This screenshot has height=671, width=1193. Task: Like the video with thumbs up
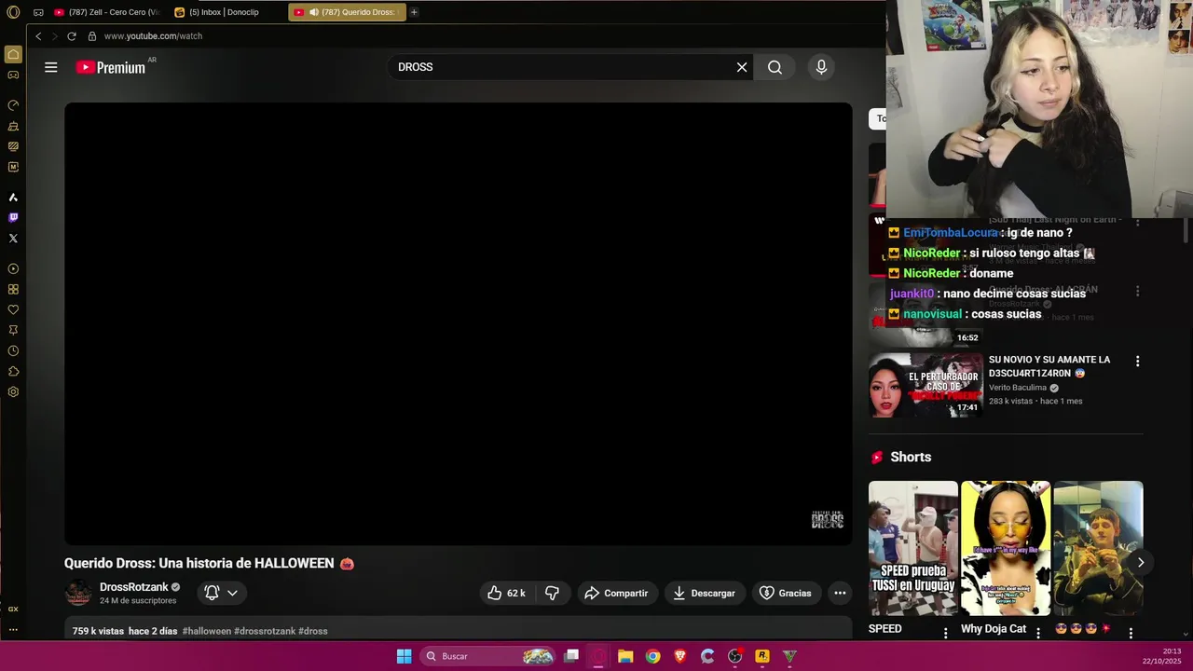[506, 593]
